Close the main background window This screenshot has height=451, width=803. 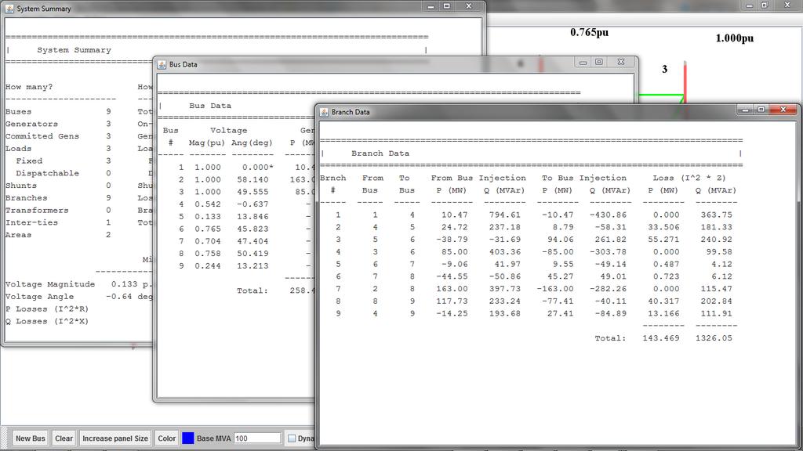[787, 5]
